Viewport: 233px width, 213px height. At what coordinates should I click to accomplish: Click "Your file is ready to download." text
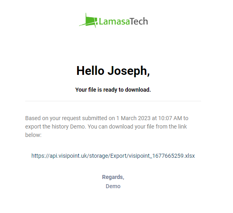tap(113, 90)
